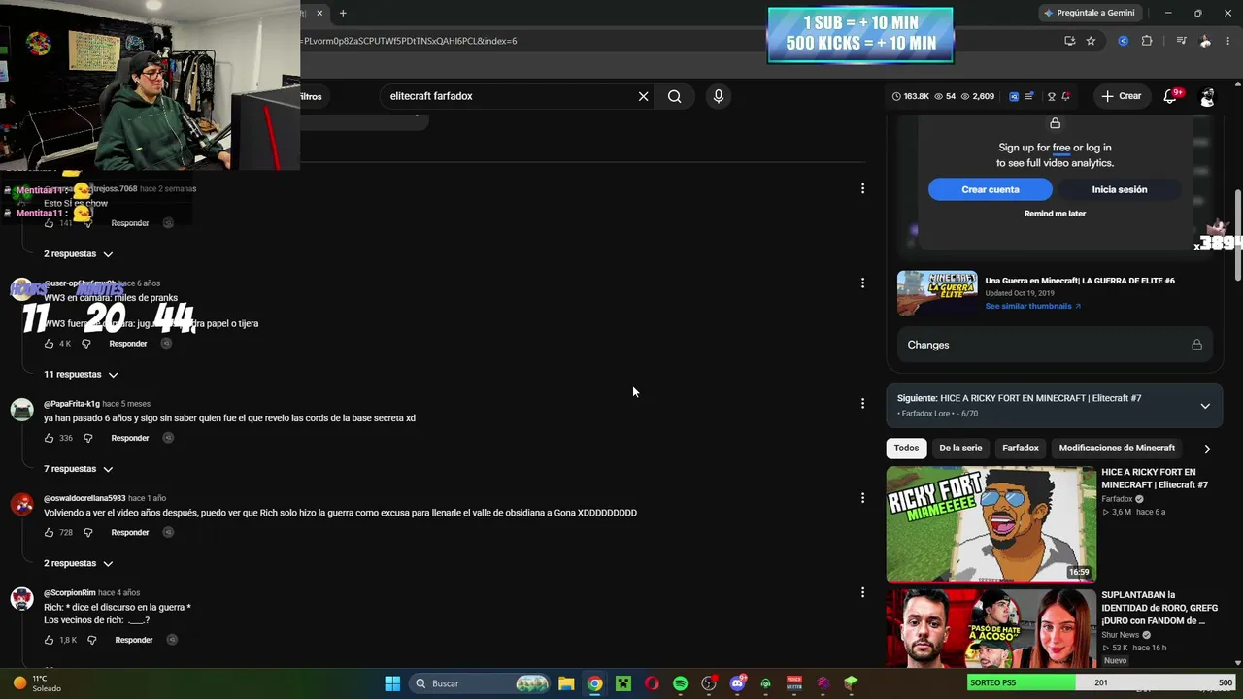The width and height of the screenshot is (1243, 699).
Task: Open See similar thumbnails link
Action: pyautogui.click(x=1032, y=306)
